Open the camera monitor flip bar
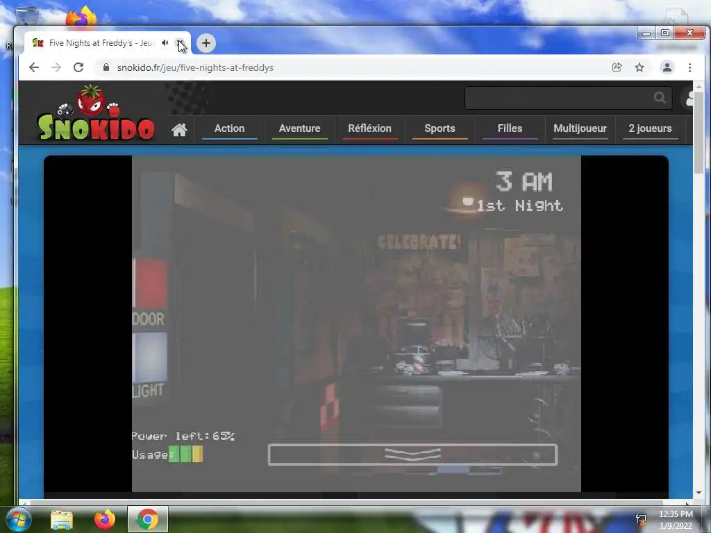 412,455
